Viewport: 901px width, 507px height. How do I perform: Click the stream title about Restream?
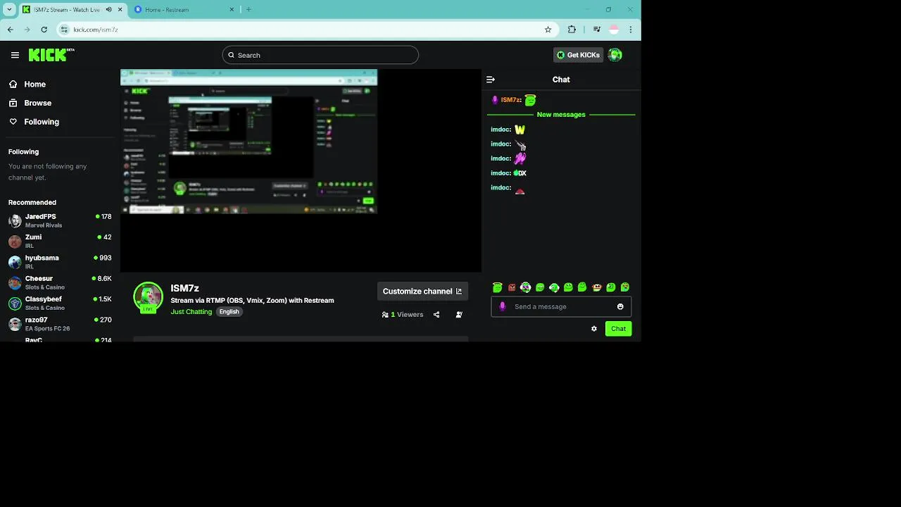(252, 301)
